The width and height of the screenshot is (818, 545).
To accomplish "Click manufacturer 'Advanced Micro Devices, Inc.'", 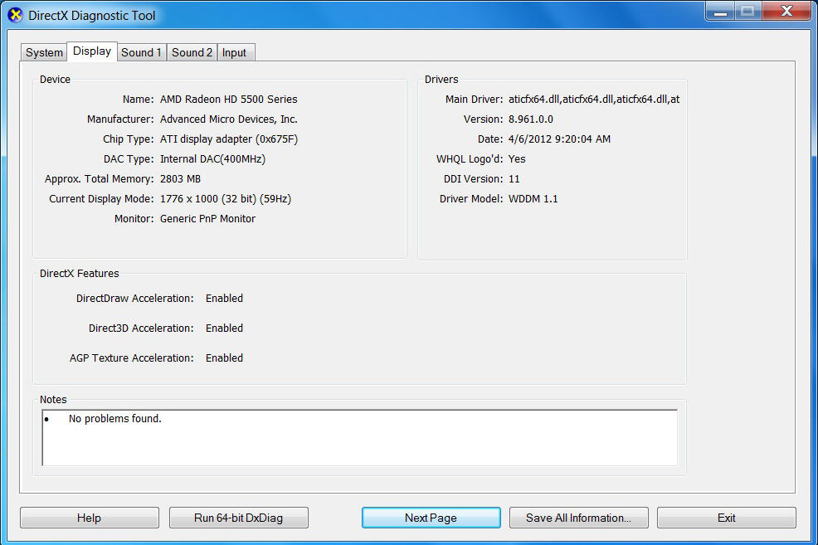I will tap(228, 119).
